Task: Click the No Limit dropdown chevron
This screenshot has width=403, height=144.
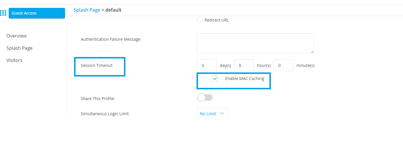Action: [x=222, y=113]
